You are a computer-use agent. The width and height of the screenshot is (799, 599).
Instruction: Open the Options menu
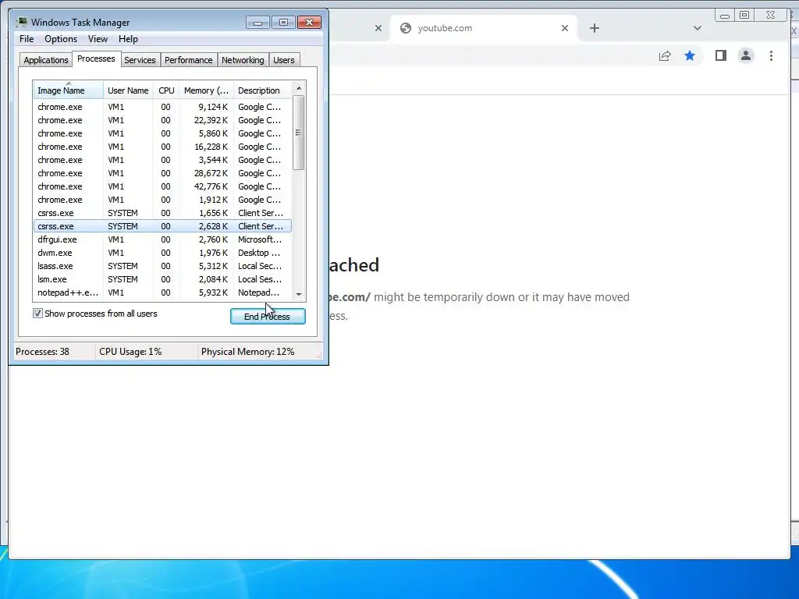(x=61, y=39)
